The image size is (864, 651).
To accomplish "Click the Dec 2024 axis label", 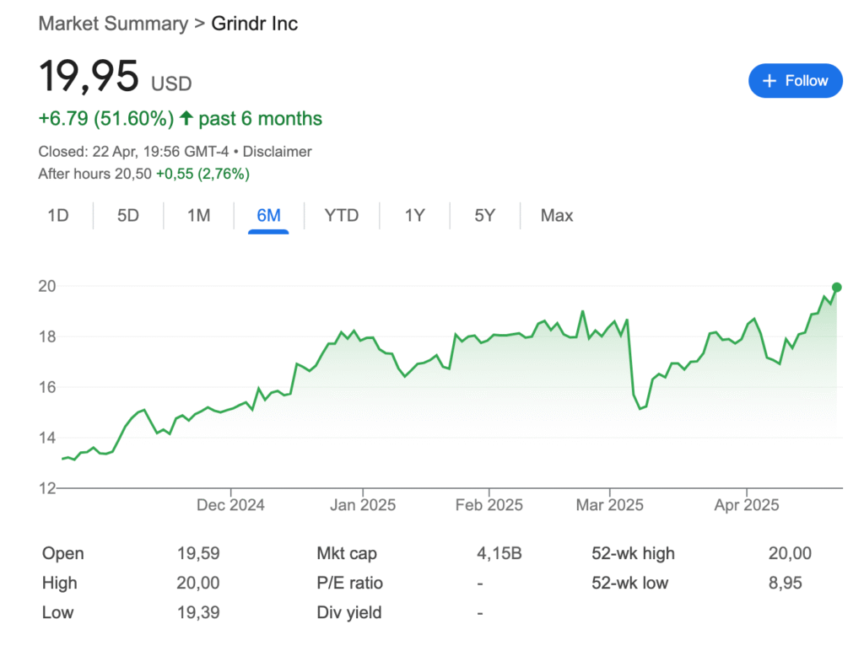I will (x=230, y=505).
